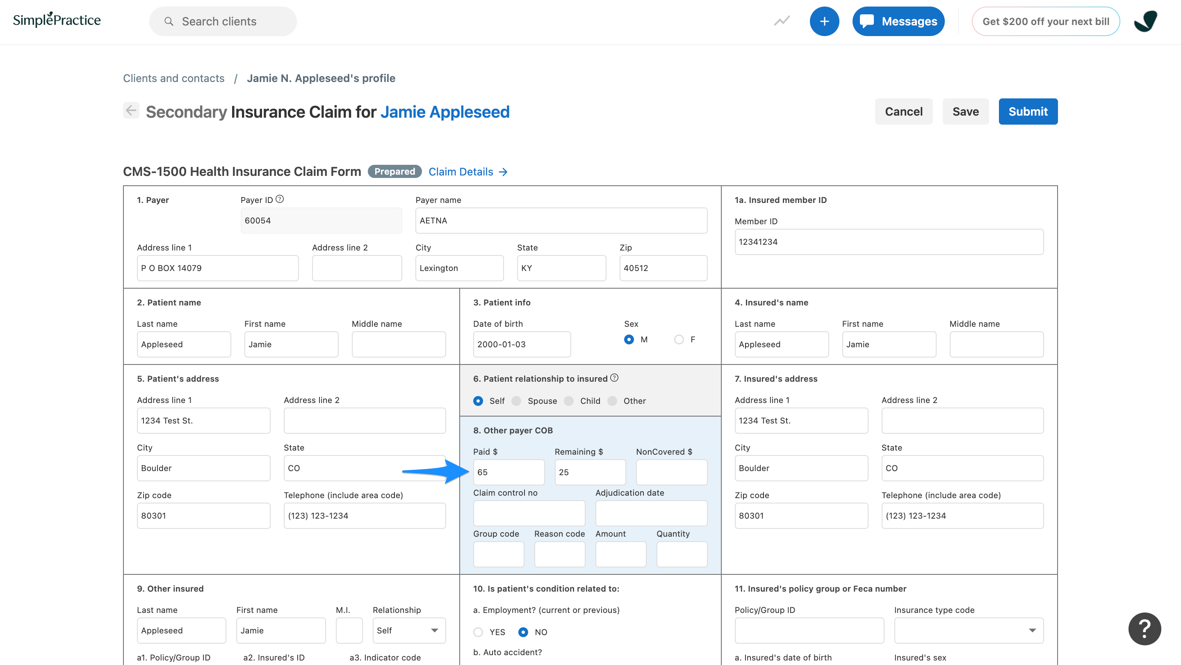Open the help question mark widget
The image size is (1181, 665).
tap(1145, 629)
